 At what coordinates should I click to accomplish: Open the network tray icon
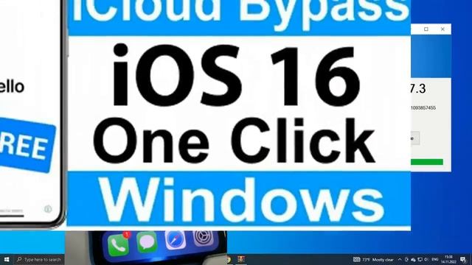(x=420, y=260)
